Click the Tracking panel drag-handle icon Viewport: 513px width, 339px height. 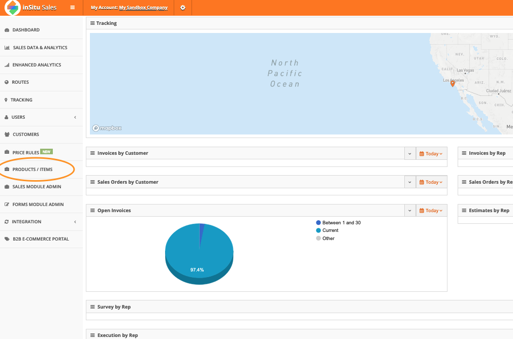pos(92,23)
